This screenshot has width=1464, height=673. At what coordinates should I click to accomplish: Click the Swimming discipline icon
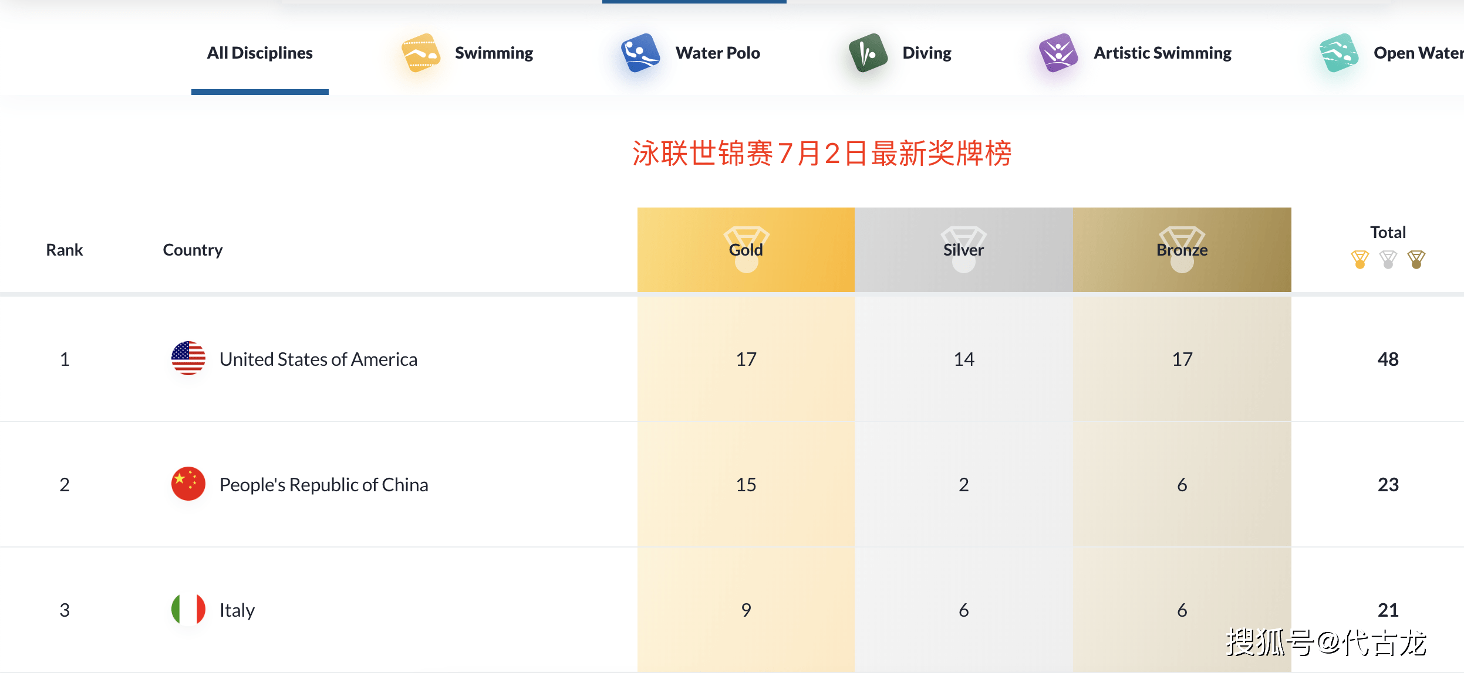pos(420,53)
